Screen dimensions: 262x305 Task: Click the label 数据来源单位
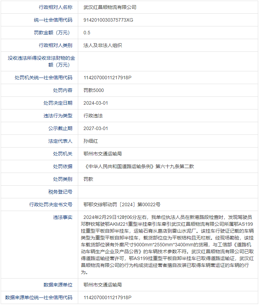(x=58, y=285)
